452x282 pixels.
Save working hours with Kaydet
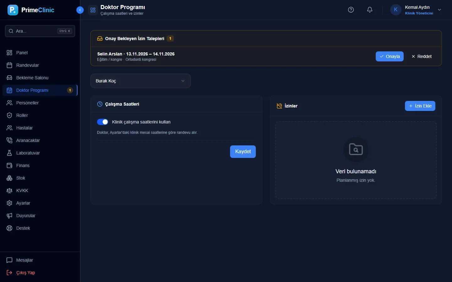pyautogui.click(x=243, y=152)
